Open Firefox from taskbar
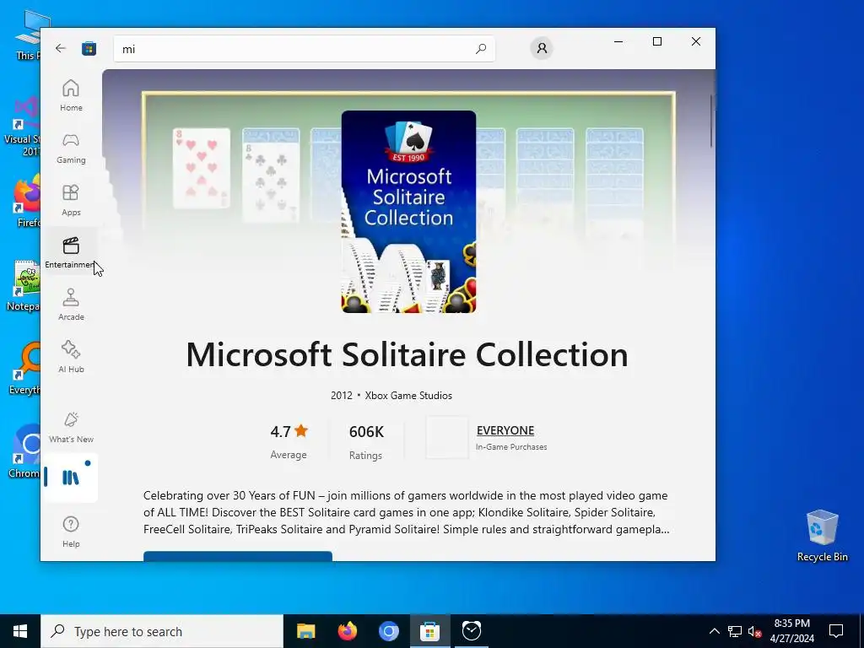 [347, 631]
